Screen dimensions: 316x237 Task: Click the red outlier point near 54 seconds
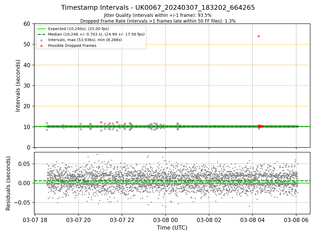click(x=259, y=36)
